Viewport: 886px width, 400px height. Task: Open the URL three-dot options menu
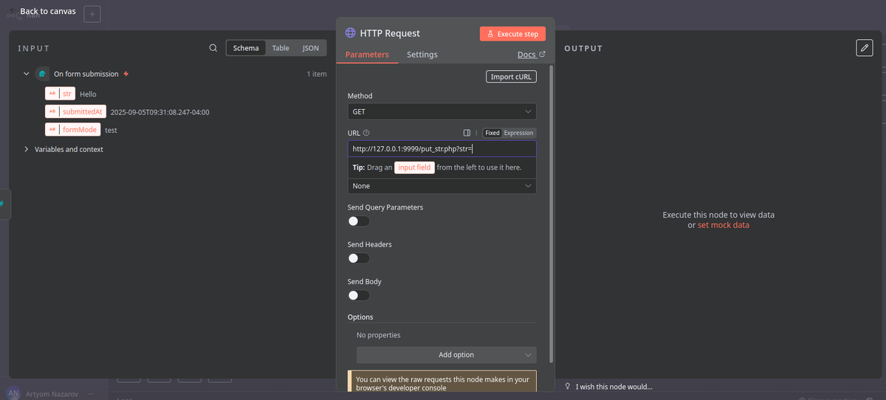[x=476, y=133]
